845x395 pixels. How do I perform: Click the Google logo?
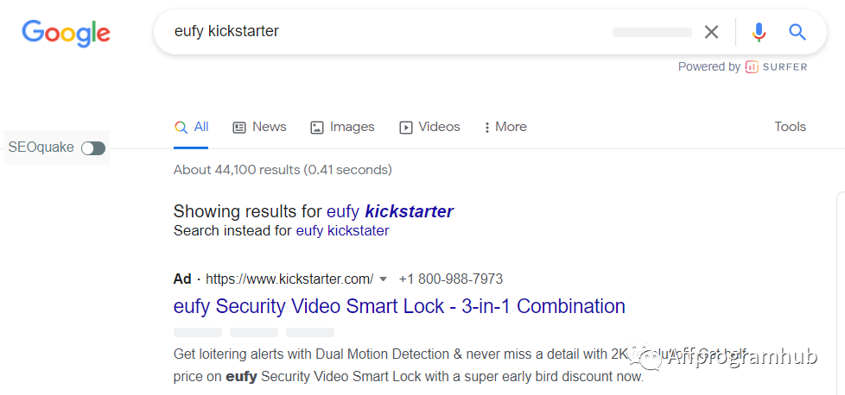click(67, 34)
